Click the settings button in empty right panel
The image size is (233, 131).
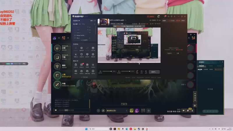click(x=178, y=53)
